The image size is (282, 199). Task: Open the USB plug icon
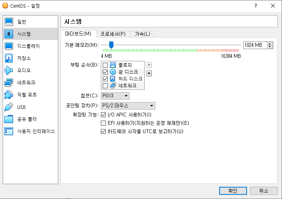(x=9, y=107)
